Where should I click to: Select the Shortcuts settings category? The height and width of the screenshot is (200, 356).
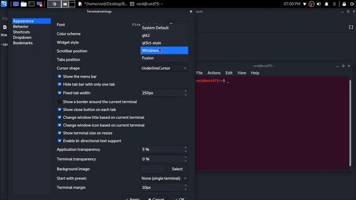pyautogui.click(x=32, y=32)
